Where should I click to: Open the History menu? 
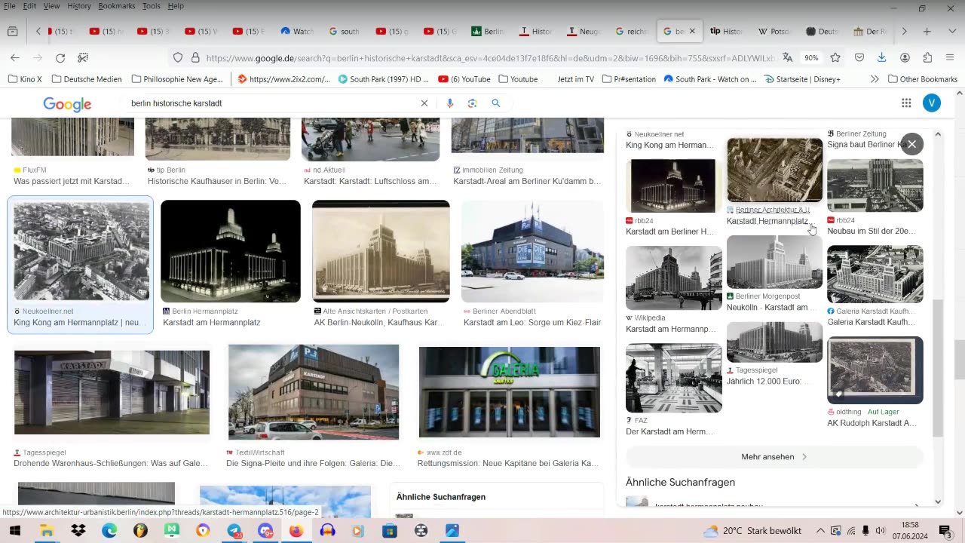coord(78,6)
